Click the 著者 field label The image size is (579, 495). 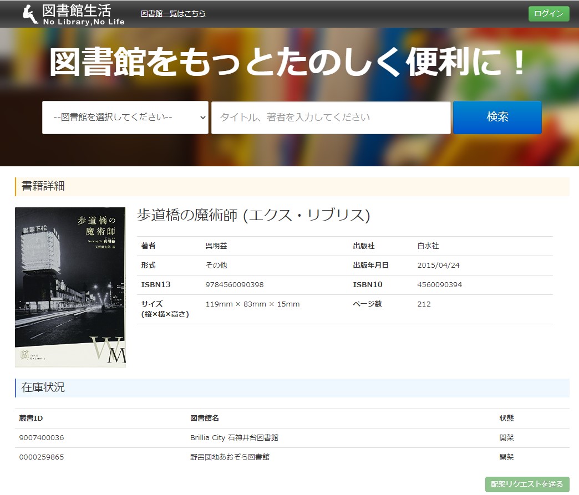[x=149, y=246]
